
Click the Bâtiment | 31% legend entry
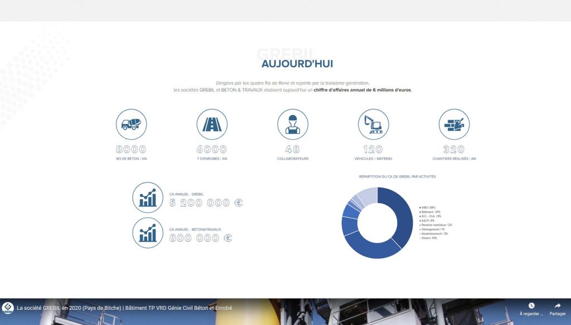click(x=430, y=212)
